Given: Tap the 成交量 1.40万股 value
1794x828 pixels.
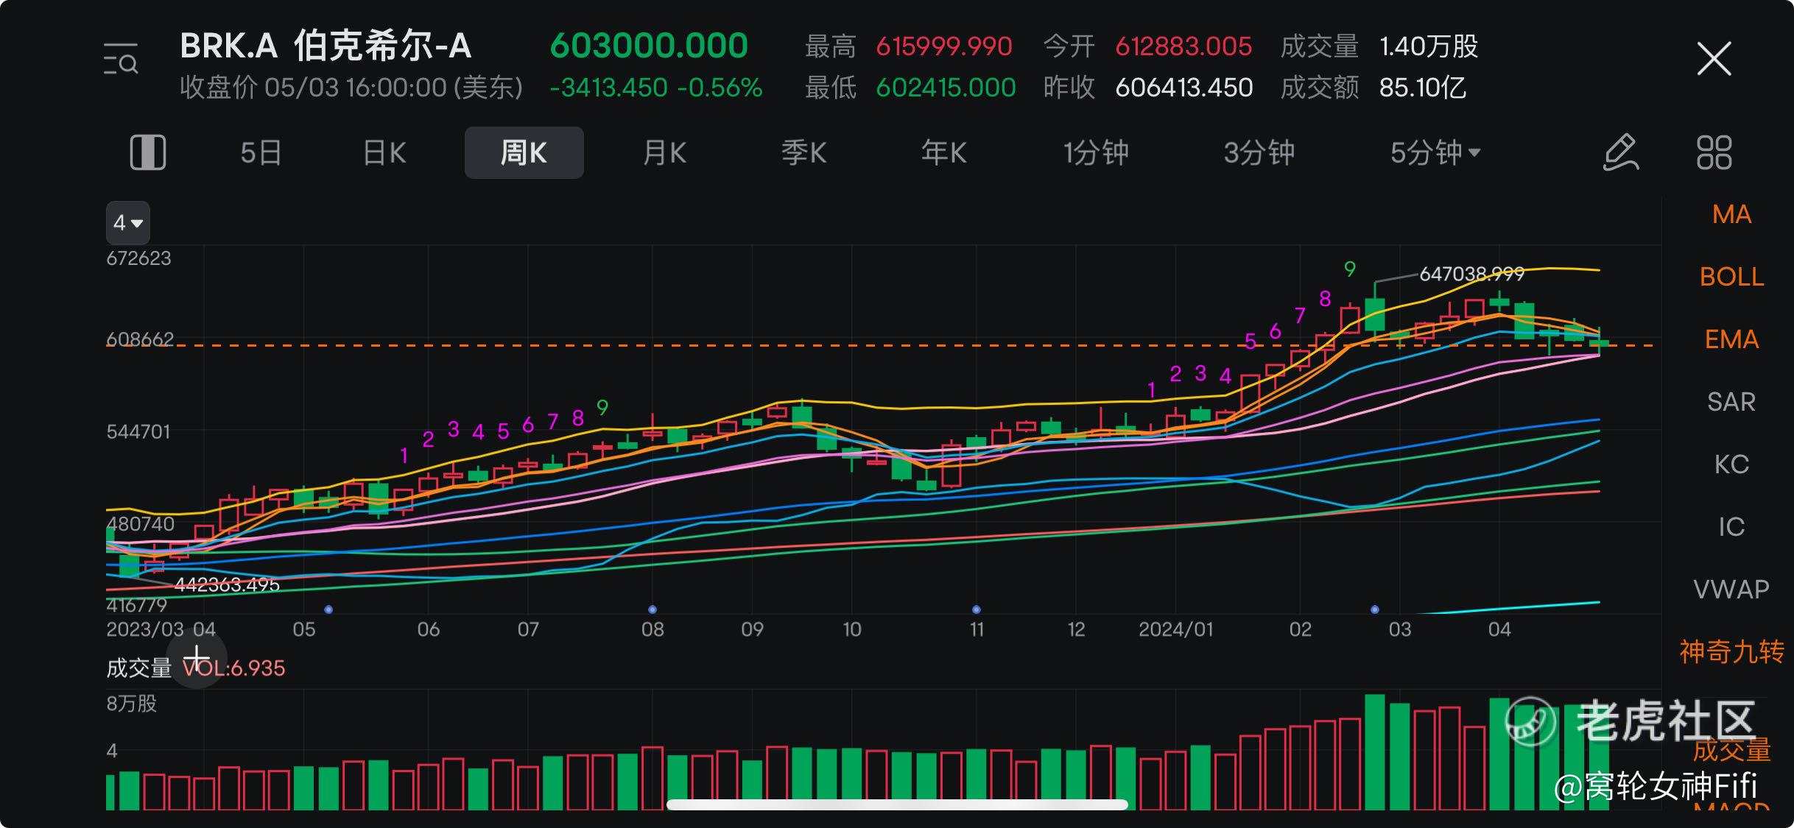Looking at the screenshot, I should (x=1429, y=46).
